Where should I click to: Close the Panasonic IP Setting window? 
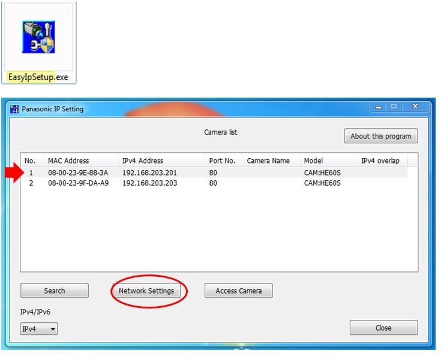pos(415,107)
